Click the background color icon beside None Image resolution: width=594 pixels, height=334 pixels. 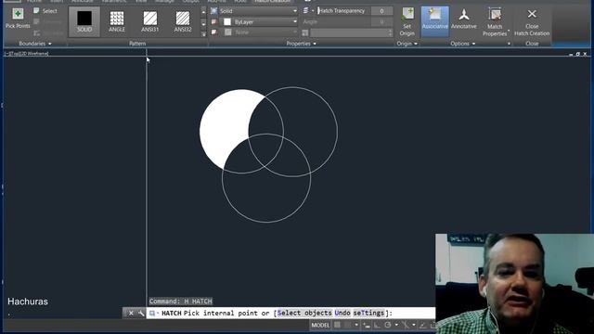click(214, 32)
